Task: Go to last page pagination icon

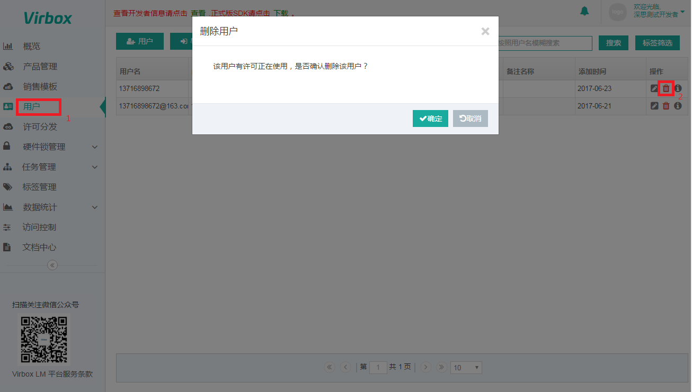Action: click(441, 367)
